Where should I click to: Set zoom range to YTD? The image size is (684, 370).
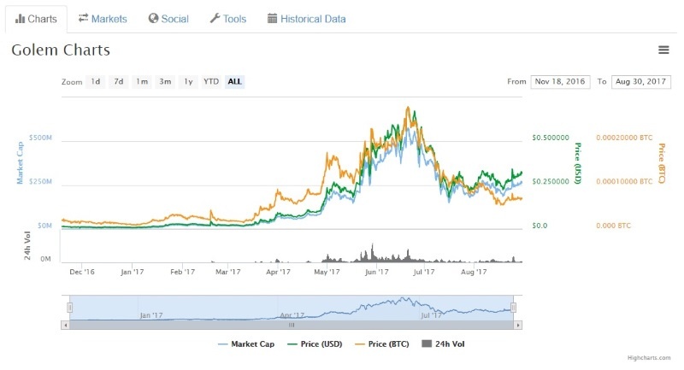pyautogui.click(x=211, y=81)
